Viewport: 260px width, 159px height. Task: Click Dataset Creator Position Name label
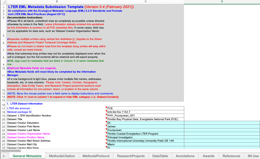[26, 137]
